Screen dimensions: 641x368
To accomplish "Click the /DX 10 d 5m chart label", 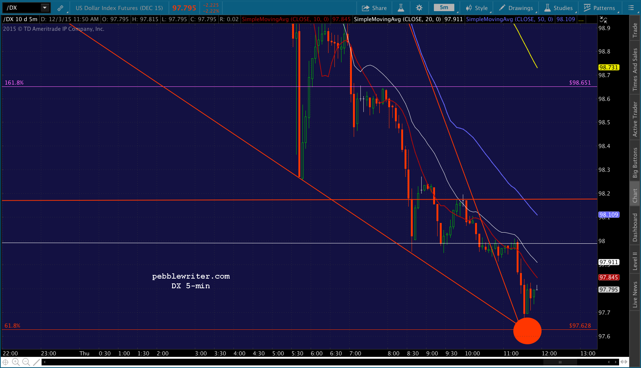I will [20, 19].
